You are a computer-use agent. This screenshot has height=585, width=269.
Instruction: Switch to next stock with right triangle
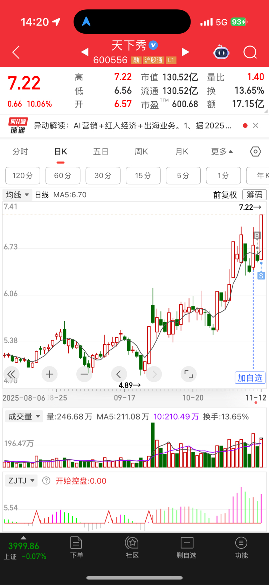tap(186, 52)
